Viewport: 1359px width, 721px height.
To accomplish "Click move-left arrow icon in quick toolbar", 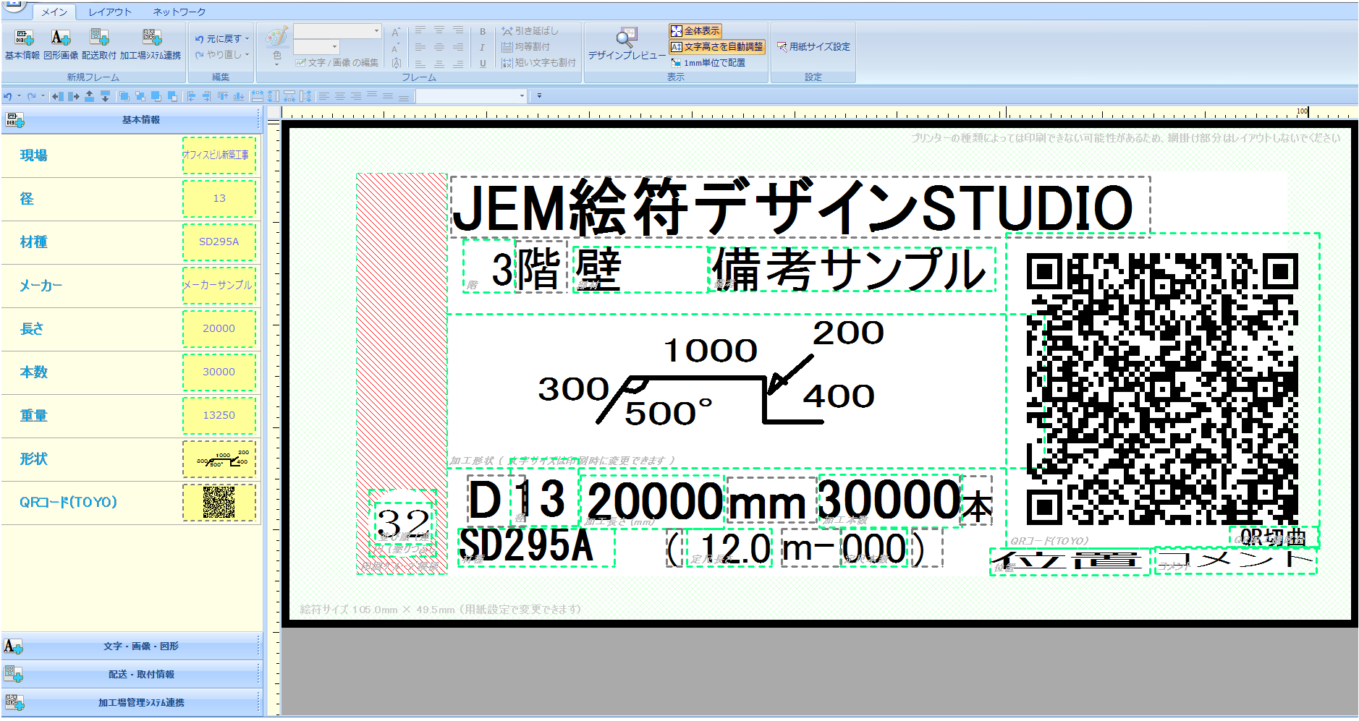I will coord(58,95).
